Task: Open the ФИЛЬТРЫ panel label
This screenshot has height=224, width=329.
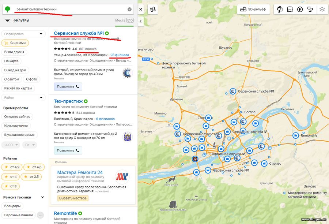Action: pos(21,20)
